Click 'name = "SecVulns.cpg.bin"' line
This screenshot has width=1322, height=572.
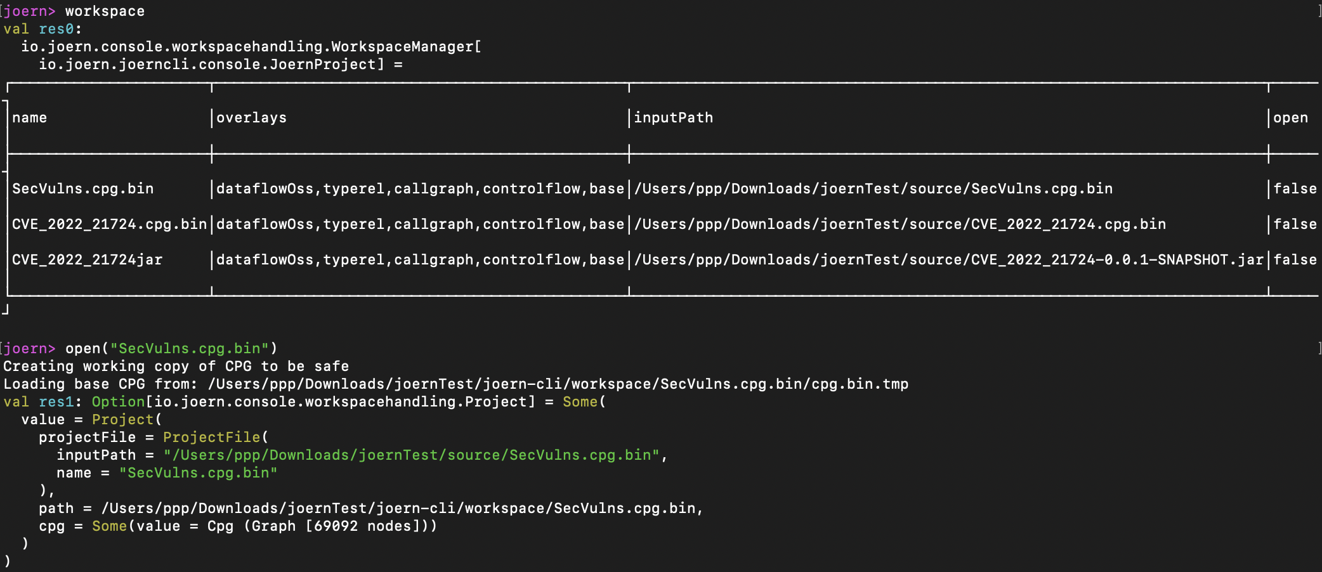pyautogui.click(x=167, y=473)
